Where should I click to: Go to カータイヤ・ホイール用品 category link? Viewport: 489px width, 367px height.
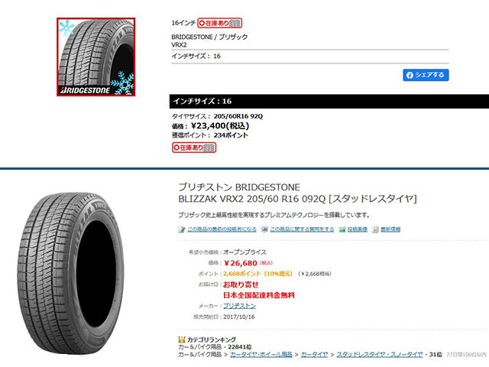(261, 355)
